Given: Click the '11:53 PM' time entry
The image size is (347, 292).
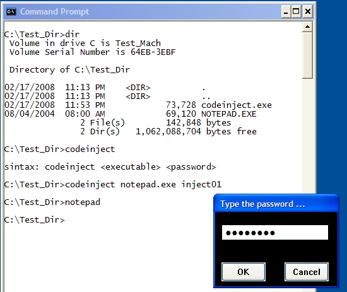Looking at the screenshot, I should [85, 105].
